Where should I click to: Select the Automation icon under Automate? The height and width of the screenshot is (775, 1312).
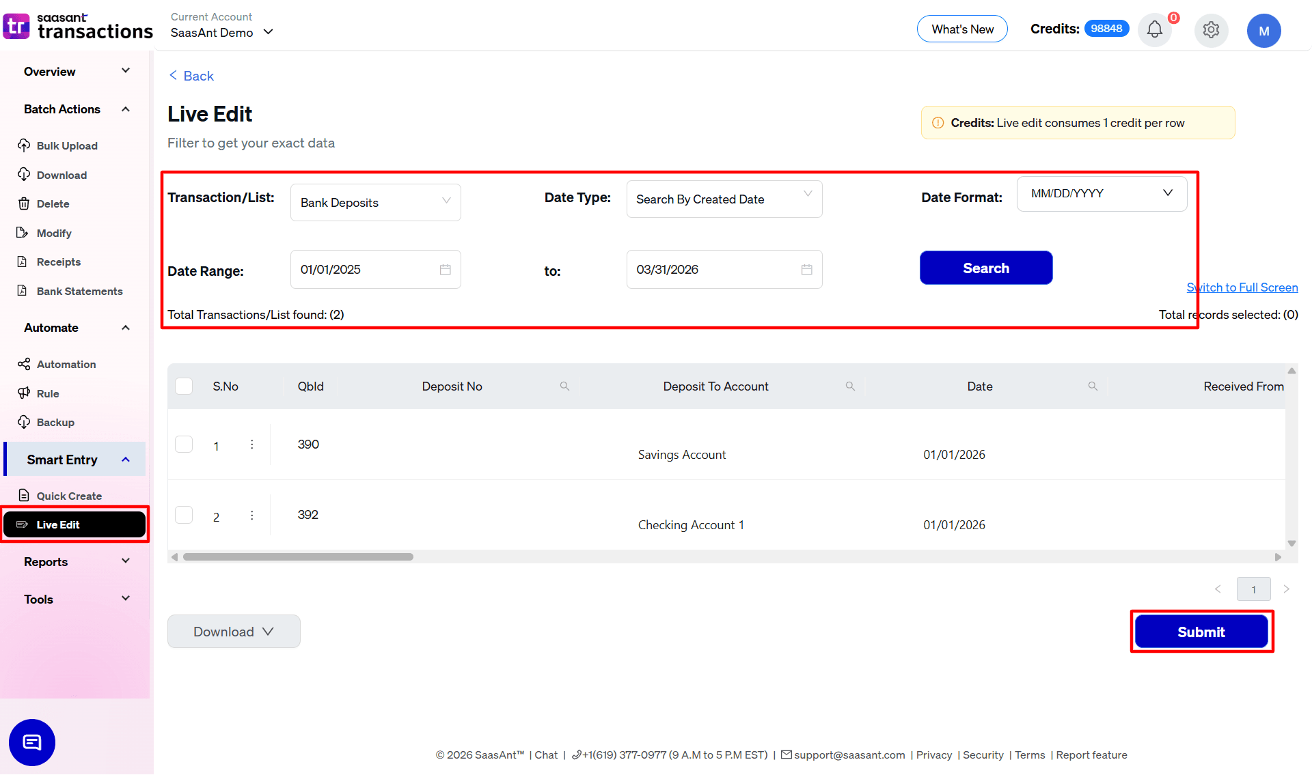click(24, 364)
